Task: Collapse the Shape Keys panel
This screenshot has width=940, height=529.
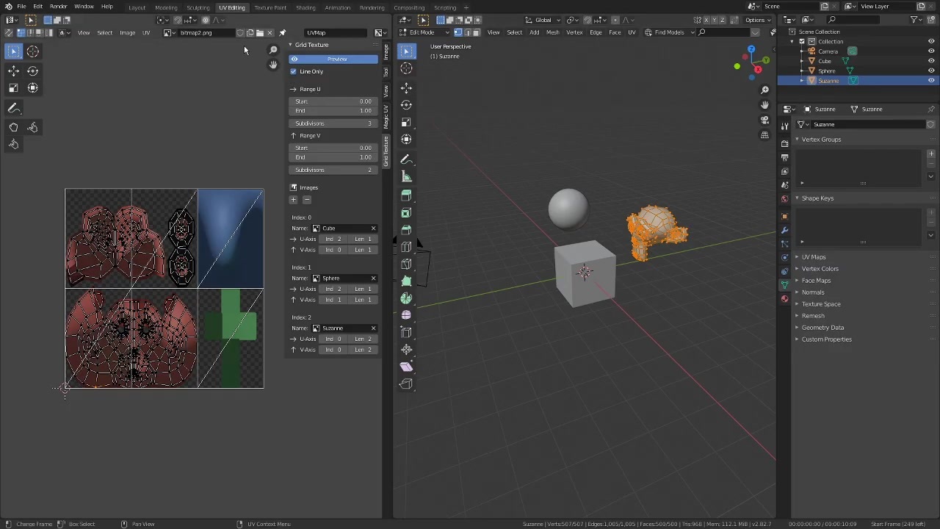Action: click(x=797, y=198)
